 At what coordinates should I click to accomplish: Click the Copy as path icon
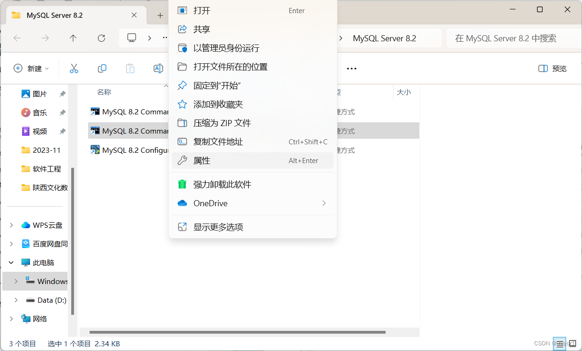(x=182, y=142)
